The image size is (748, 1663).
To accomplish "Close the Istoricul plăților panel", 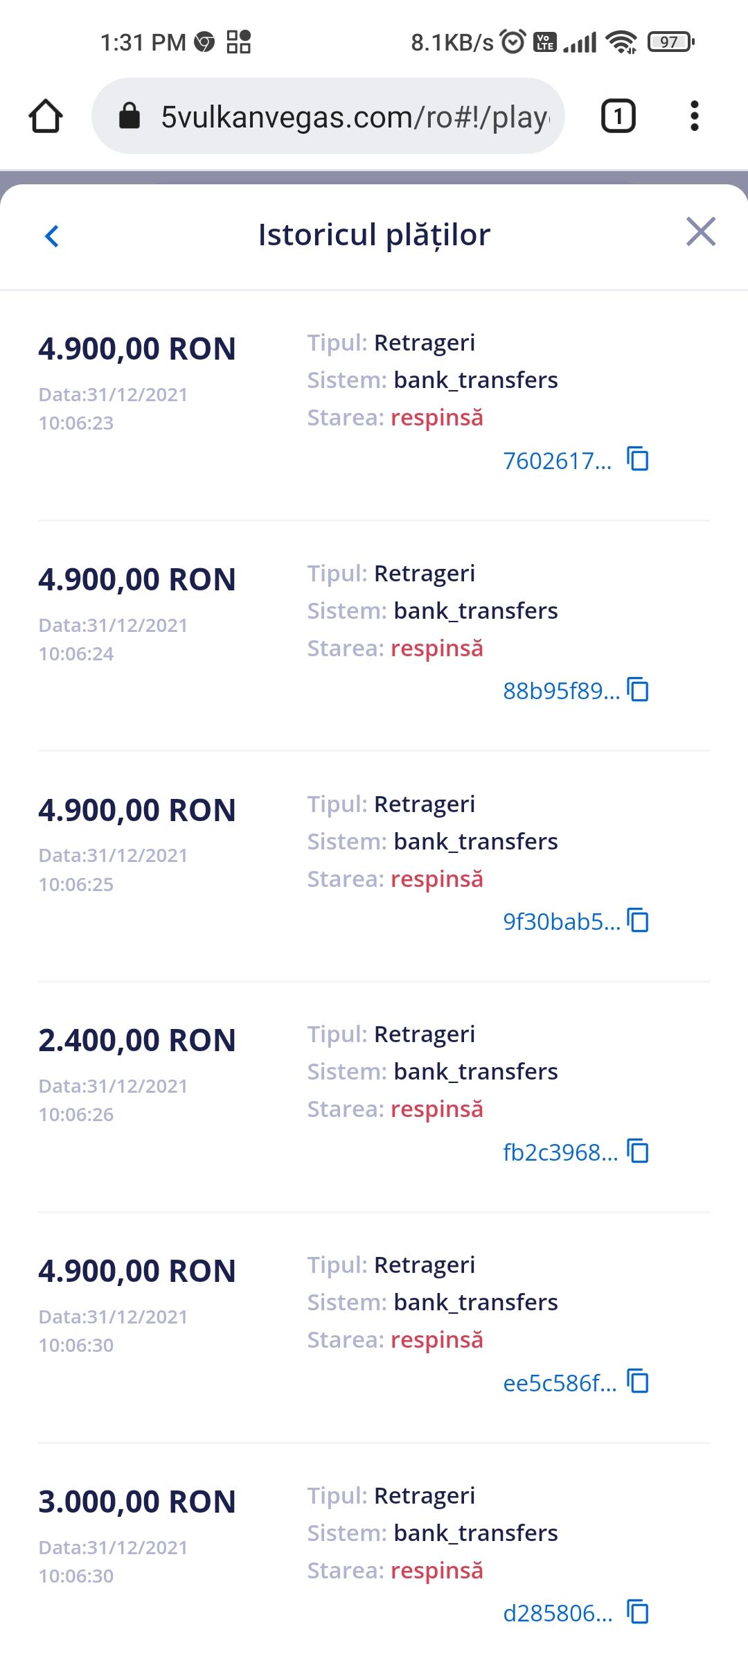I will coord(700,232).
